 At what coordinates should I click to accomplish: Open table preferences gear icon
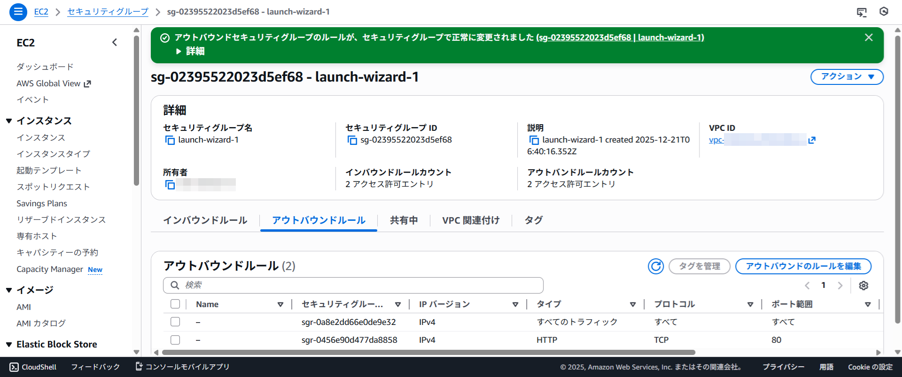863,286
